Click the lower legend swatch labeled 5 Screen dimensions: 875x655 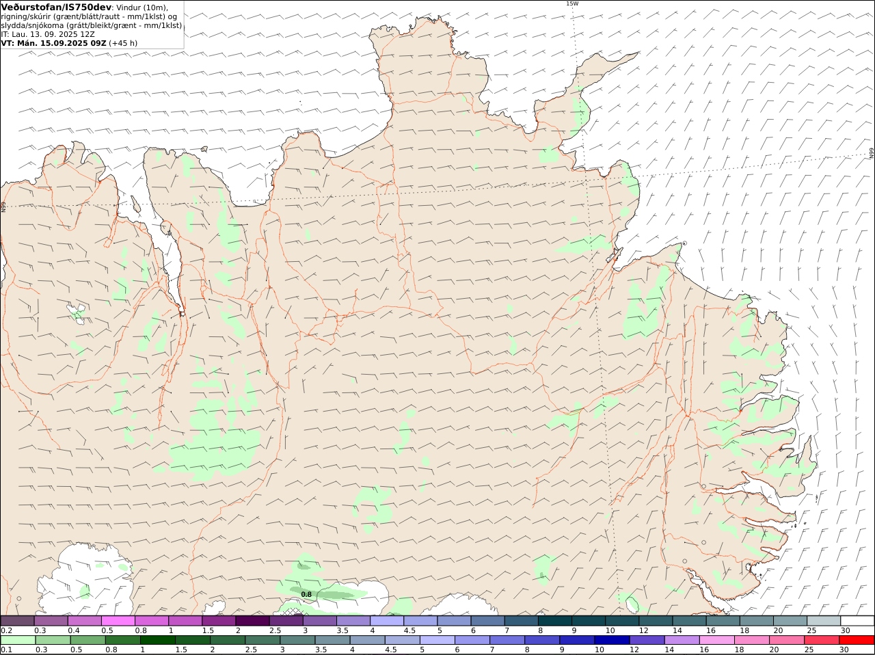(437, 641)
